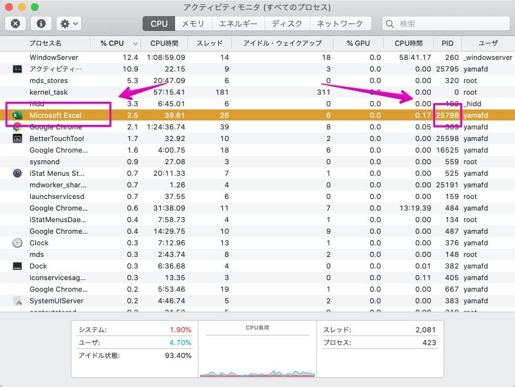Select the mds_stores process row
The height and width of the screenshot is (387, 515).
(257, 80)
